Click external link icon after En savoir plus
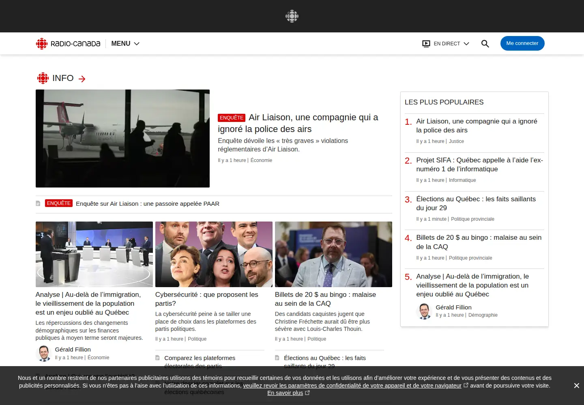 click(x=307, y=393)
